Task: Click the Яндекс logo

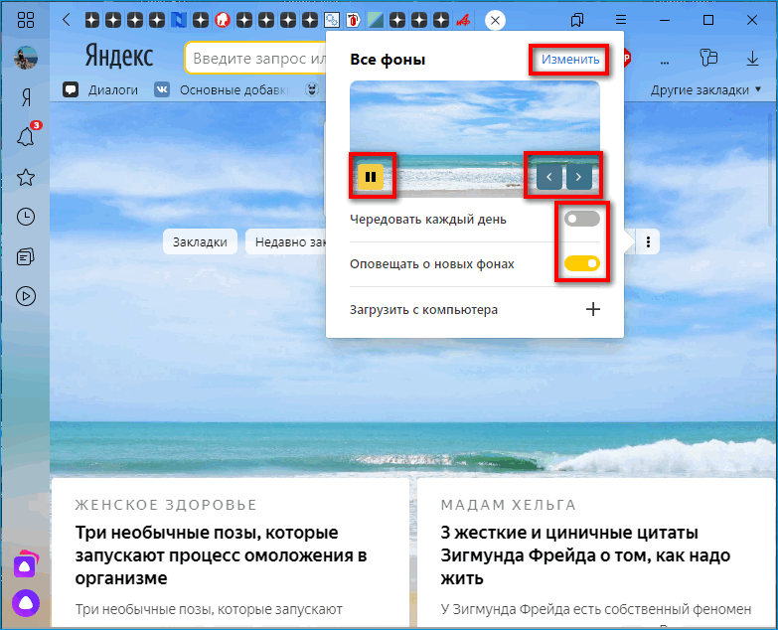Action: 118,56
